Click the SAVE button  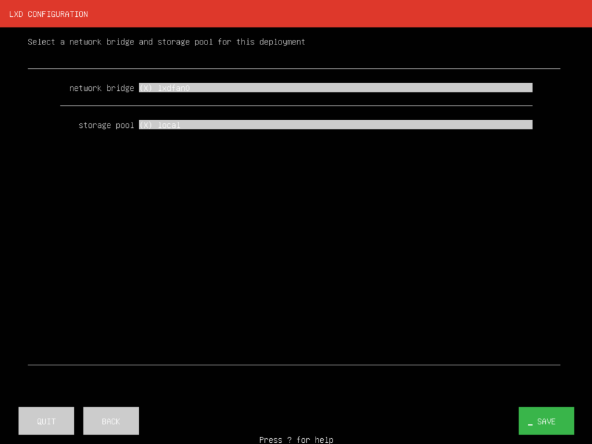[546, 421]
